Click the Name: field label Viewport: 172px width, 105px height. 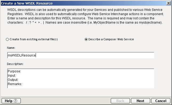click(11, 48)
